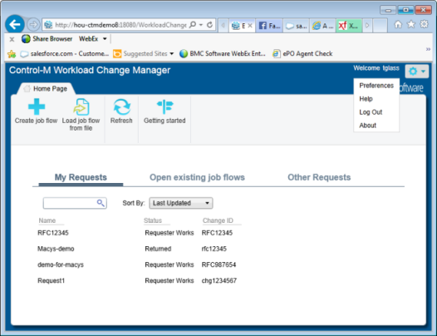Screen dimensions: 437x336
Task: Open the Sort By Last Updated dropdown
Action: pos(181,203)
